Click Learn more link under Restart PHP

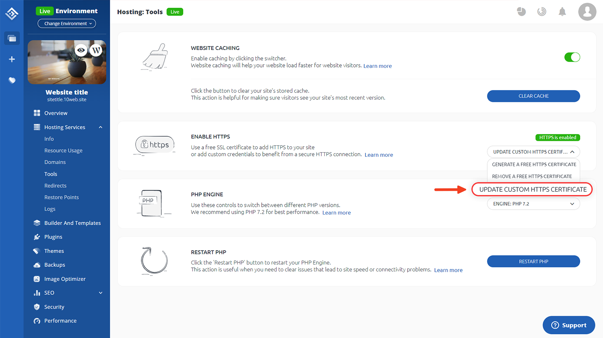[x=448, y=270]
